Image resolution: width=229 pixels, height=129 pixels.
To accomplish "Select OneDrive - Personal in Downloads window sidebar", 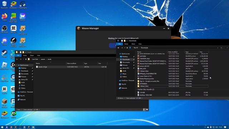I will coord(126,80).
